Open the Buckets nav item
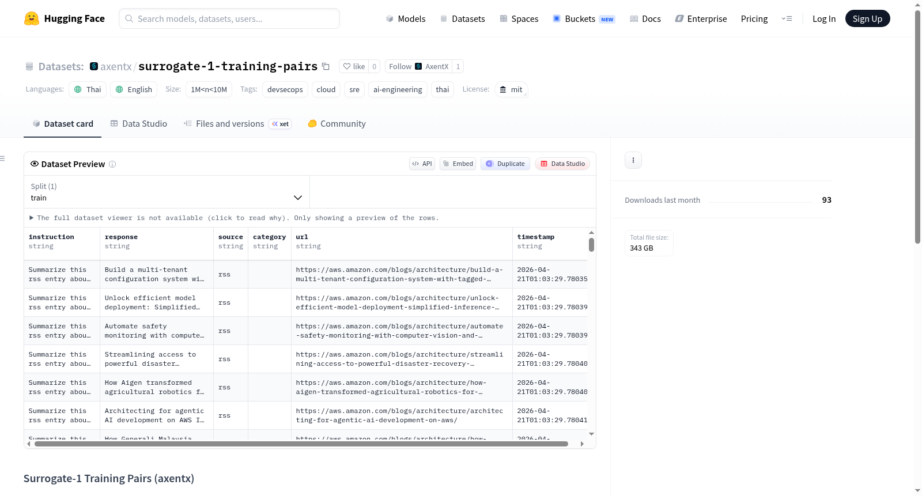Image resolution: width=922 pixels, height=496 pixels. [x=584, y=18]
